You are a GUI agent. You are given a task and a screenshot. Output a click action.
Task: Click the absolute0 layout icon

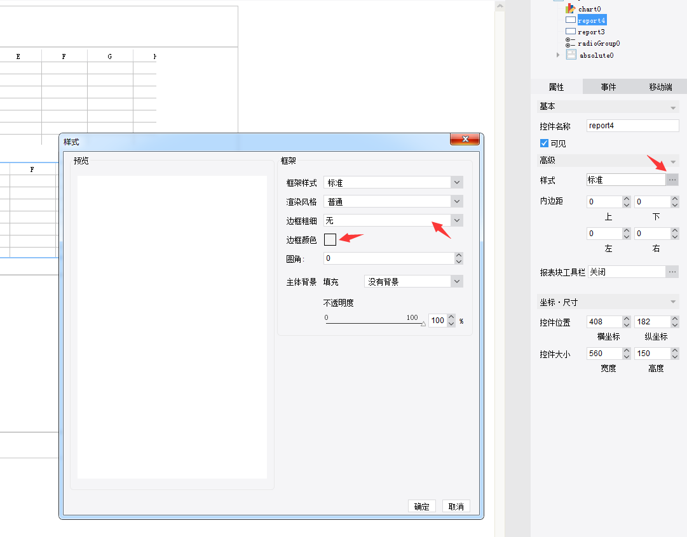(x=571, y=55)
